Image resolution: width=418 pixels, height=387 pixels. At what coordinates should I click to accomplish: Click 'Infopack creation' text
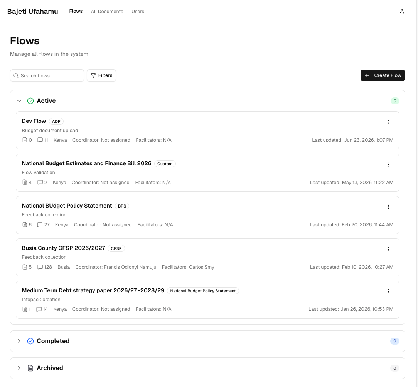click(41, 300)
